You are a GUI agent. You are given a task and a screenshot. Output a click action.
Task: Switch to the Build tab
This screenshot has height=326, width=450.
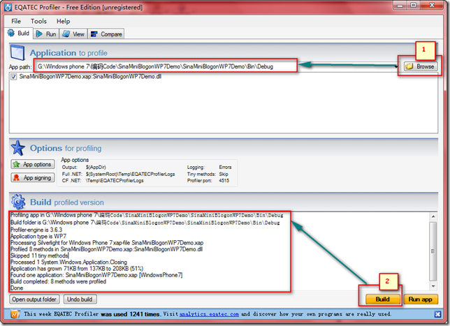19,34
